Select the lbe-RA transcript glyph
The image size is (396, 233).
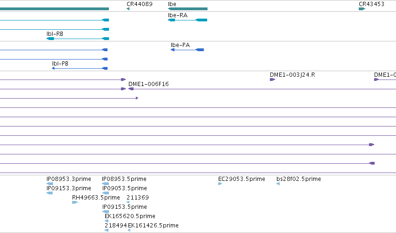click(188, 20)
